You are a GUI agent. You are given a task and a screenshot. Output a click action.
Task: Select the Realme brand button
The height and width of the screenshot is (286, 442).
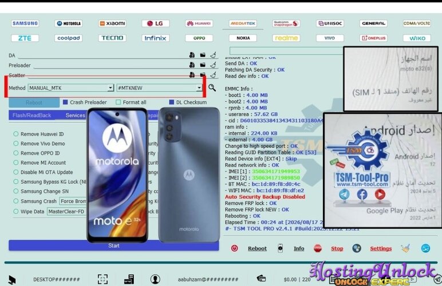pos(286,38)
